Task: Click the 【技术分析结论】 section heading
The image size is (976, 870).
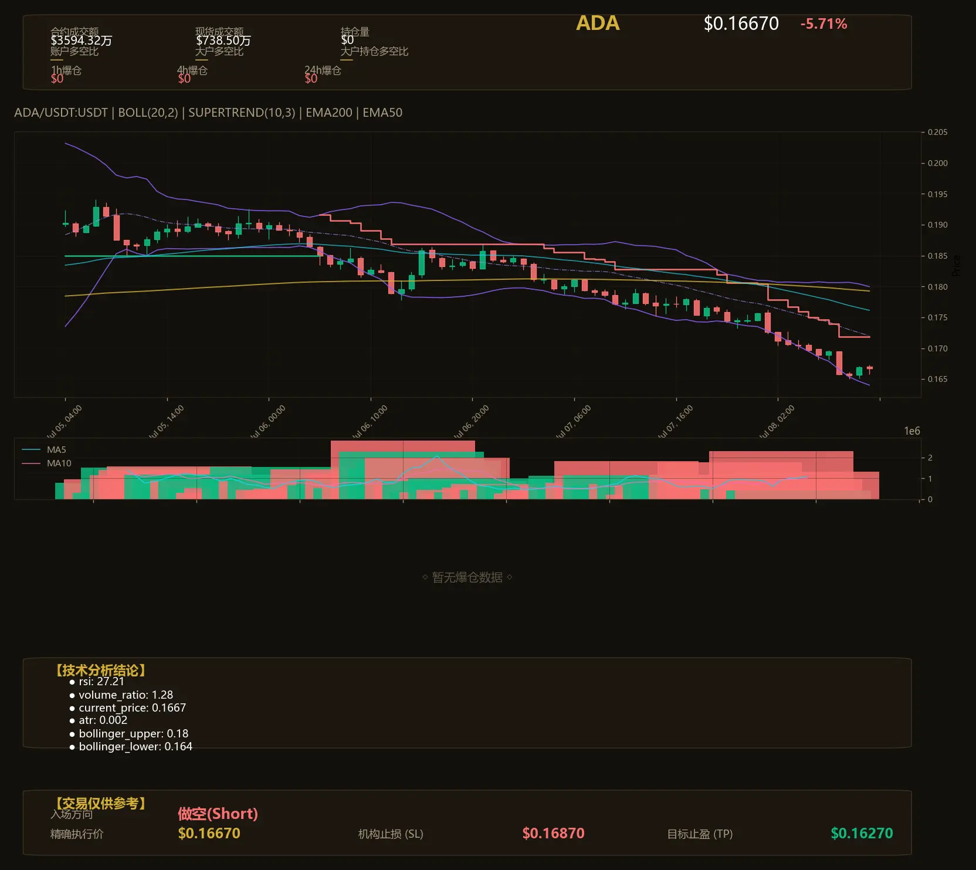Action: click(100, 671)
